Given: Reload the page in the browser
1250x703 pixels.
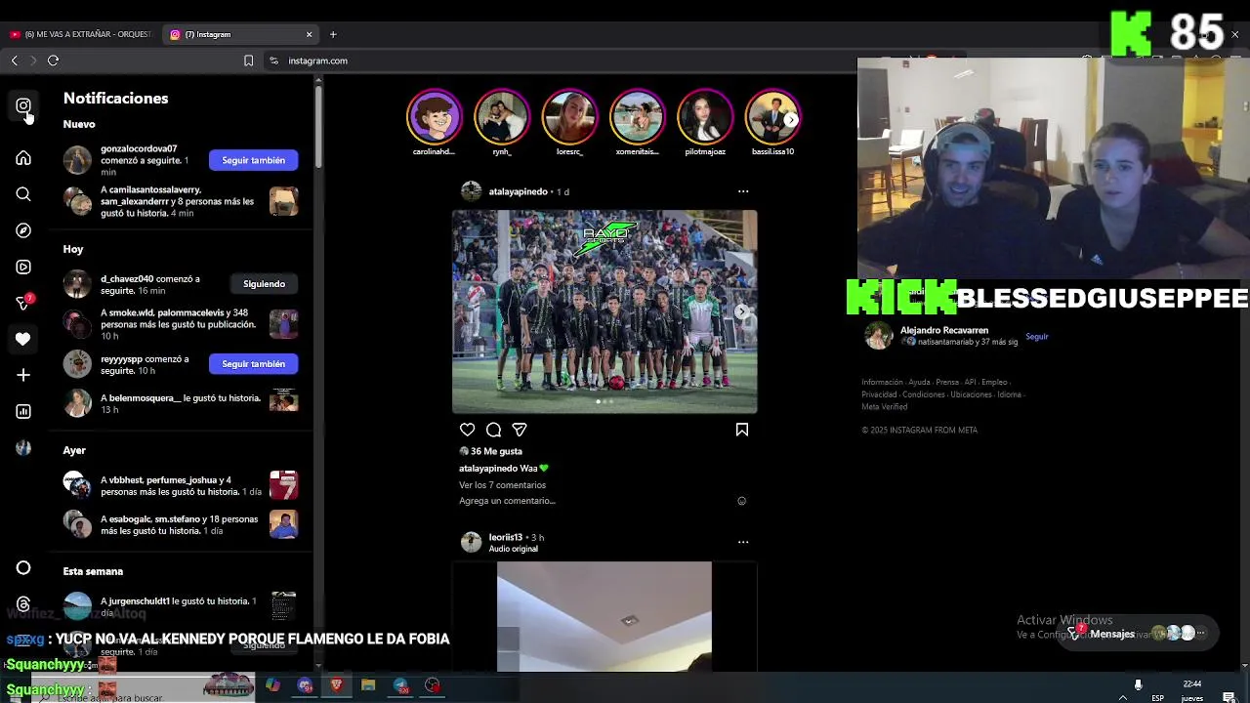Looking at the screenshot, I should click(x=54, y=61).
